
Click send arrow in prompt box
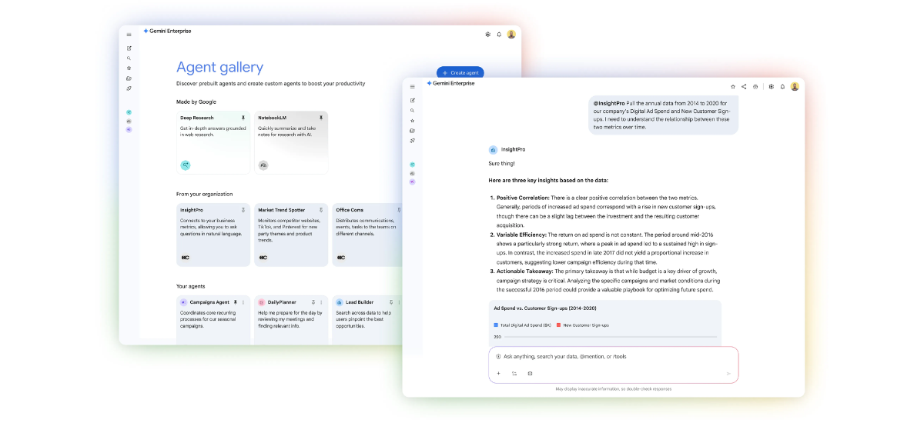tap(728, 374)
